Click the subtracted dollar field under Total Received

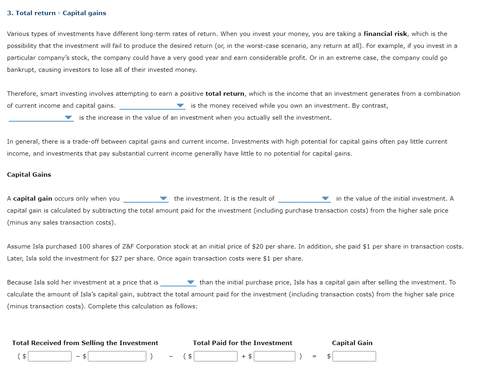coord(117,356)
